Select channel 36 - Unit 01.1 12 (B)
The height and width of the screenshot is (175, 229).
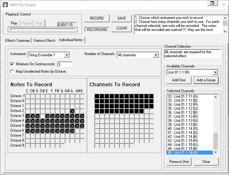click(190, 112)
